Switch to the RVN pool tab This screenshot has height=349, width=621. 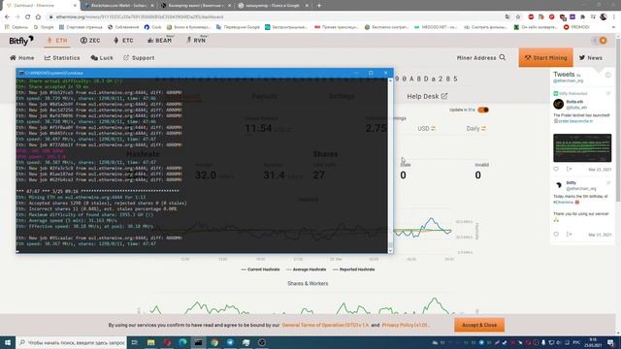(196, 41)
